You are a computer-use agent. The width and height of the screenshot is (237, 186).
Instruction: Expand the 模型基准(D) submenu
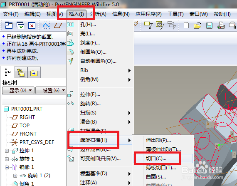click(x=100, y=174)
